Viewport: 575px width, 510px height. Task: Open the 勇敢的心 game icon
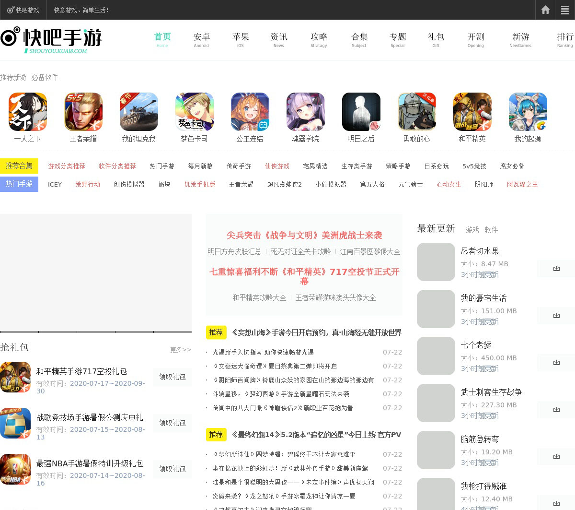pyautogui.click(x=417, y=112)
